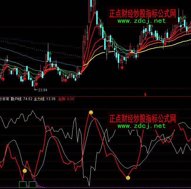Viewport: 191px width, 189px height.
Task: Click the green down arrow above the left candle cluster
Action: [x=50, y=53]
